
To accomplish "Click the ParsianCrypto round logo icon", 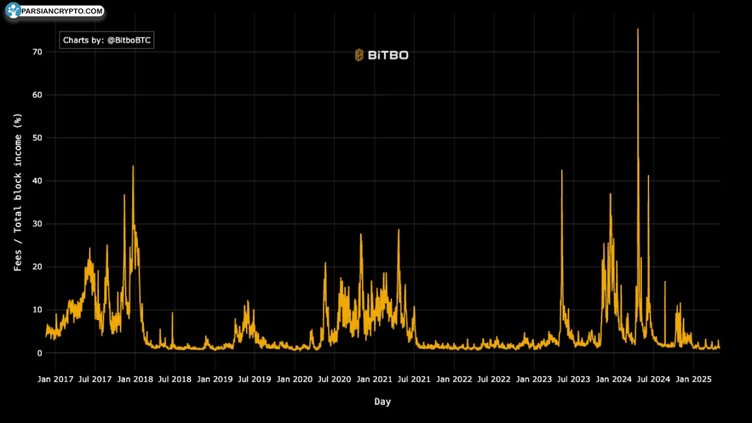I will click(12, 11).
